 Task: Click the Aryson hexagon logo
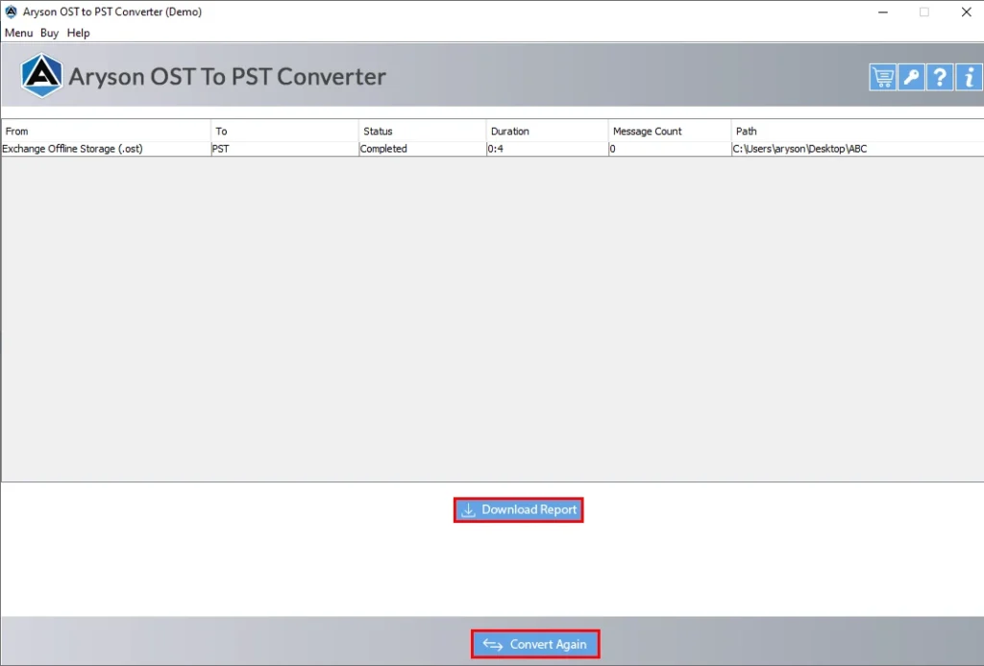(41, 76)
